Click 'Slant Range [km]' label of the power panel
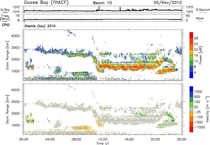210x145 pixels. pos(8,55)
